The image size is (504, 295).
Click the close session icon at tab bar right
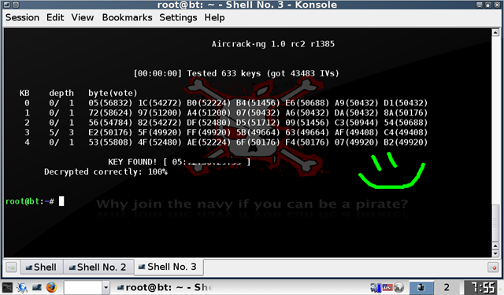coord(493,267)
